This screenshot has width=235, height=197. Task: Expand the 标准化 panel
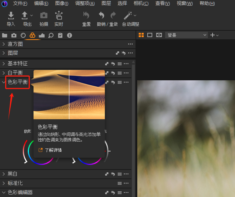click(x=4, y=183)
